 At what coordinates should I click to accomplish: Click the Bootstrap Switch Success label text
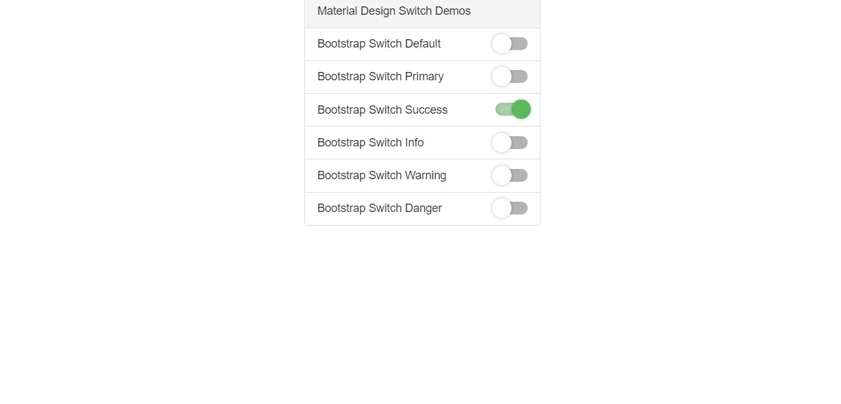point(382,110)
